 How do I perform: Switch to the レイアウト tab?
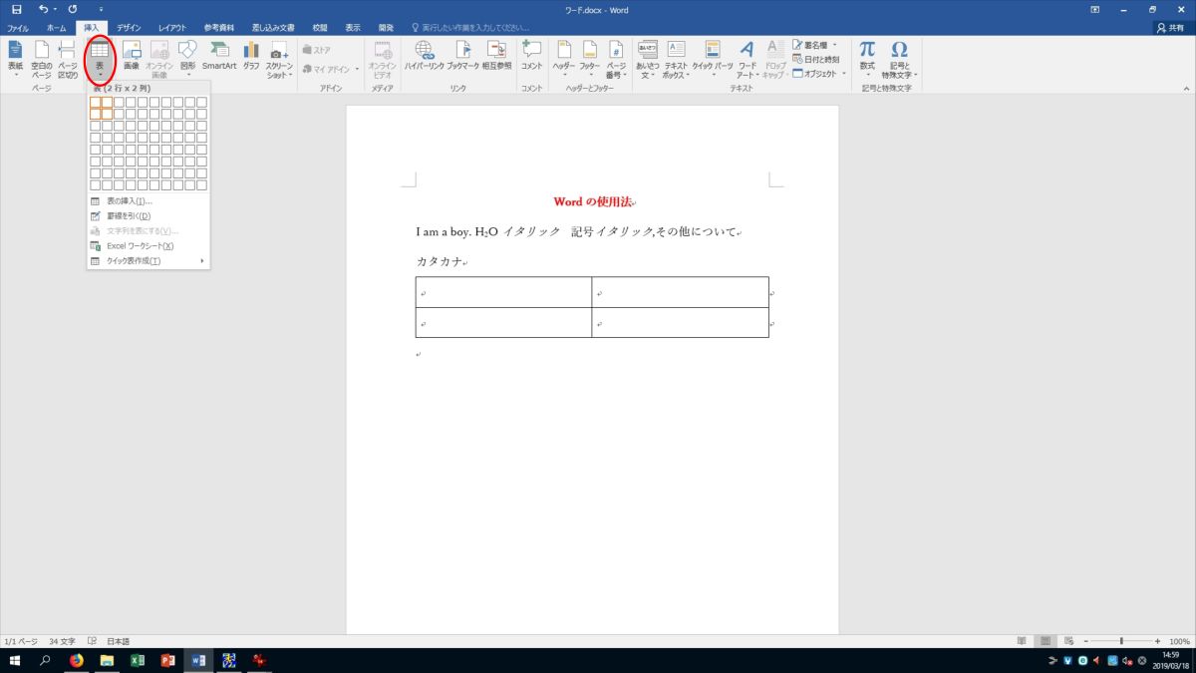pyautogui.click(x=172, y=28)
